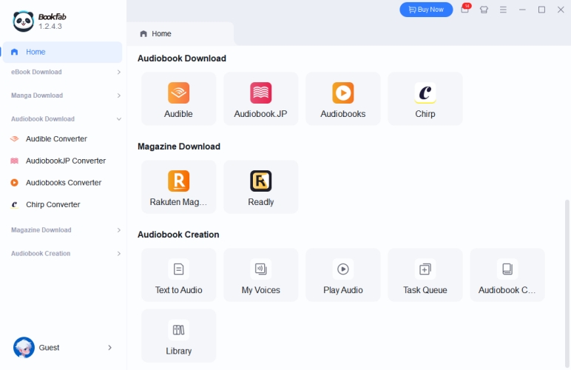Switch to the Home tab
This screenshot has width=571, height=370.
coord(180,34)
